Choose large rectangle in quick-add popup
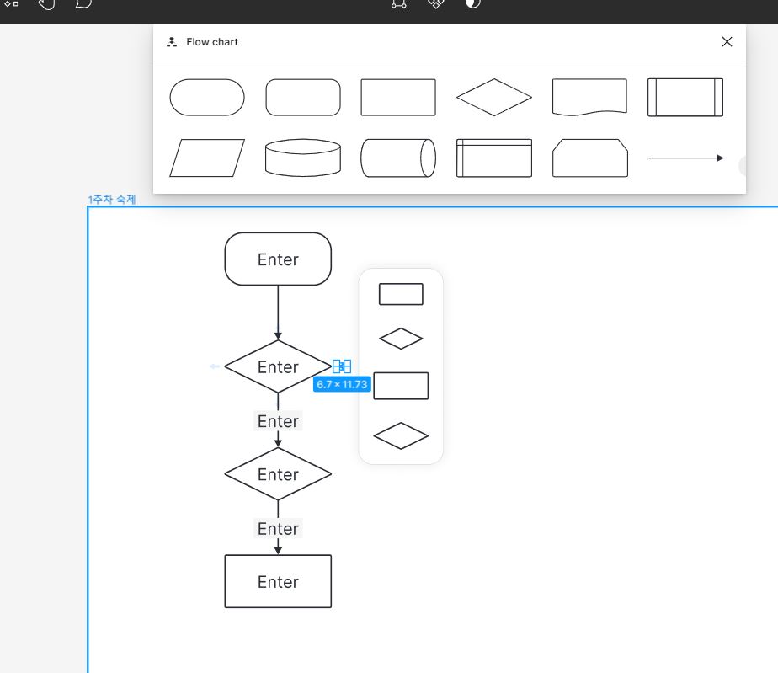Screen dimensions: 778x673 401,386
